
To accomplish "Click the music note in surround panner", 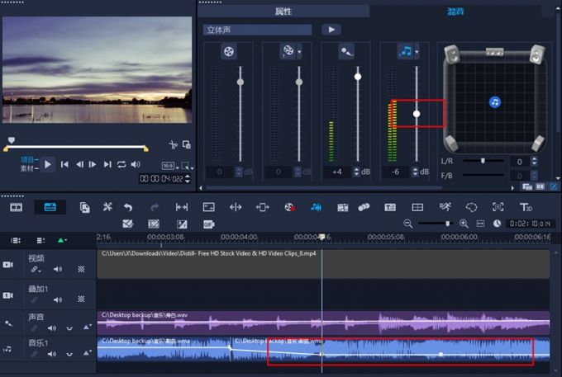I will 495,102.
